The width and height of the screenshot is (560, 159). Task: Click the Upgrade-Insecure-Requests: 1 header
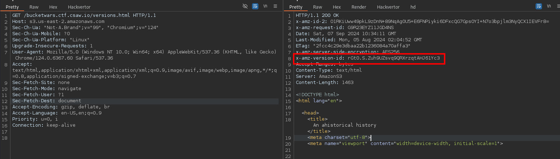[52, 46]
